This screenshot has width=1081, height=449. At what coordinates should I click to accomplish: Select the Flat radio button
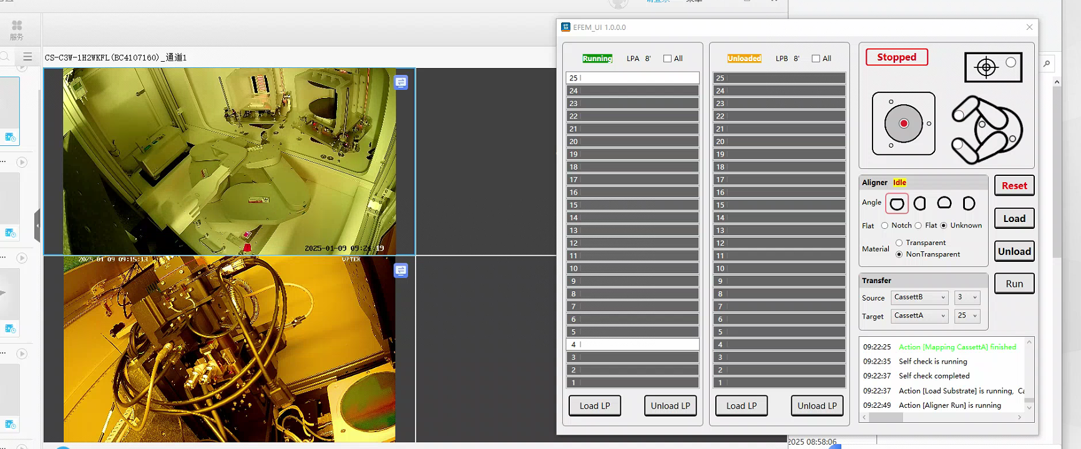click(x=918, y=226)
